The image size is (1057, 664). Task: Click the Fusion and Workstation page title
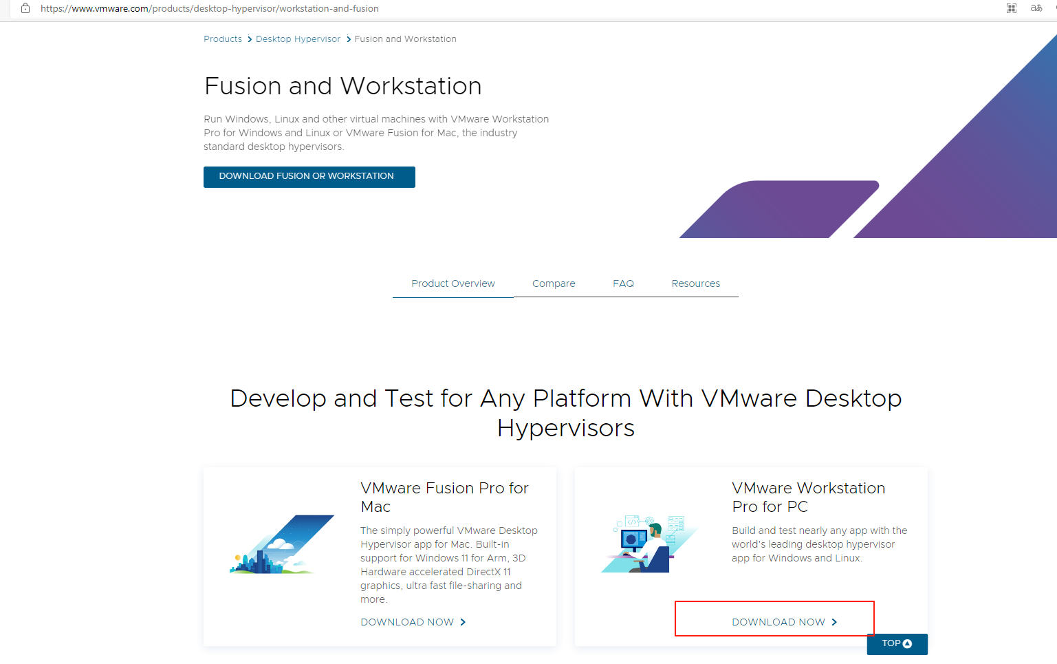pyautogui.click(x=343, y=86)
